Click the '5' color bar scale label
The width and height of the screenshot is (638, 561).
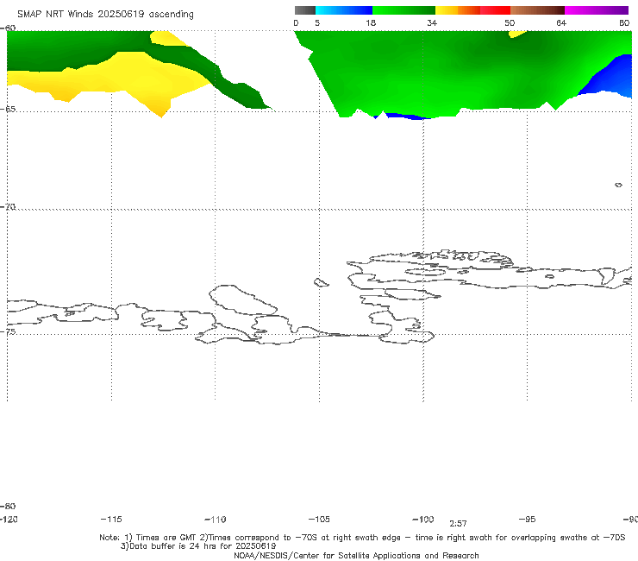pyautogui.click(x=317, y=23)
